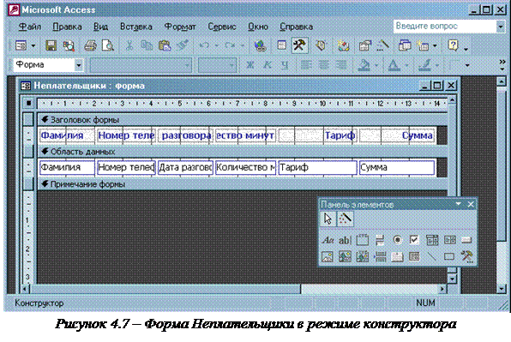
Task: Toggle Bold (Ж) formatting button
Action: point(250,65)
